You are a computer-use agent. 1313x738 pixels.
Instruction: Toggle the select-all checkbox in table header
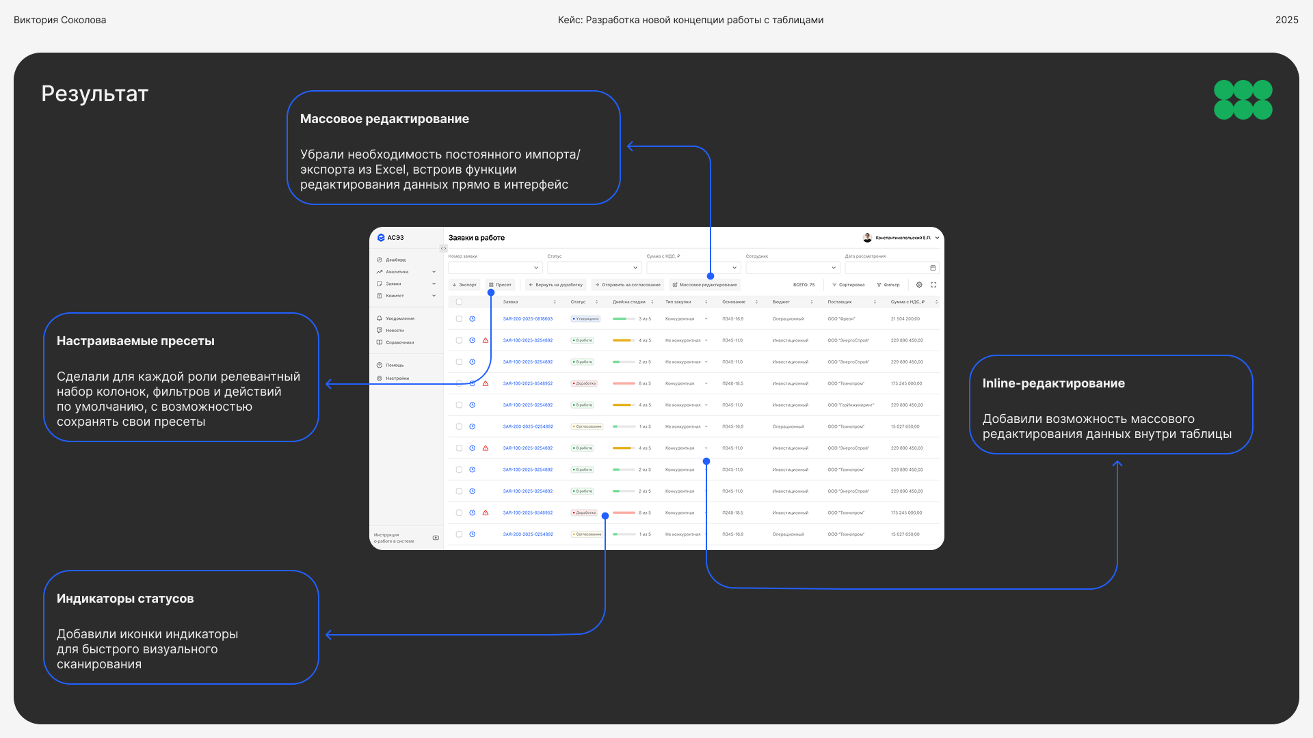click(x=459, y=302)
